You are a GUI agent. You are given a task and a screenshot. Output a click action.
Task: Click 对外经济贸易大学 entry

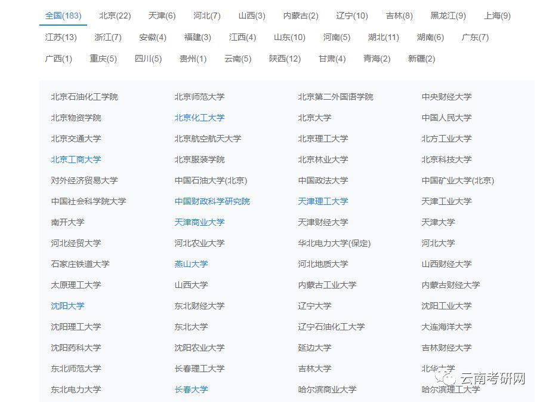coord(85,180)
